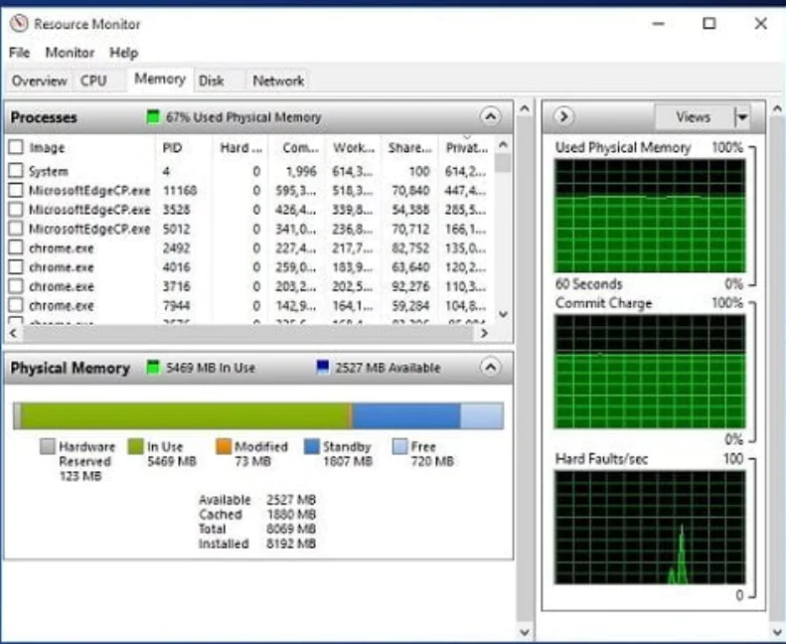Sort by Shareable column header
The width and height of the screenshot is (786, 644).
[409, 148]
